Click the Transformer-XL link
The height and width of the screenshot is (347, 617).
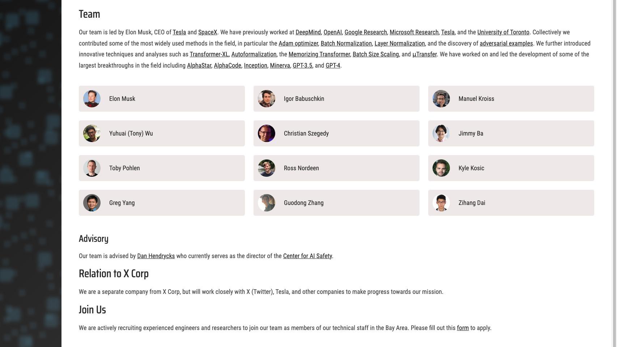pyautogui.click(x=209, y=54)
